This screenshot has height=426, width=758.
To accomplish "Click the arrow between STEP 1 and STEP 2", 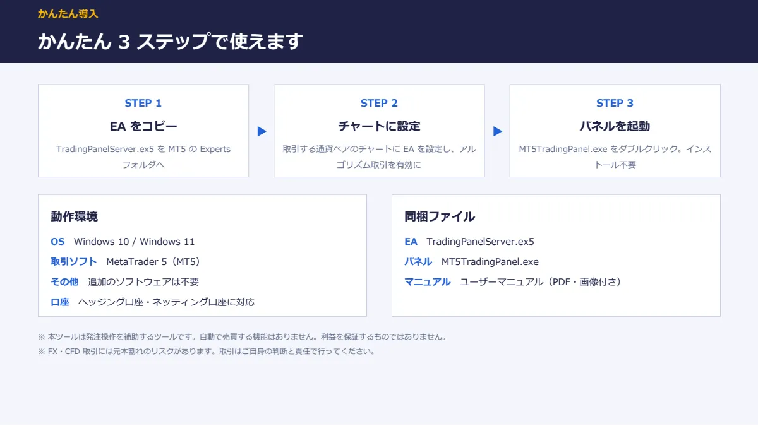I will pyautogui.click(x=262, y=131).
